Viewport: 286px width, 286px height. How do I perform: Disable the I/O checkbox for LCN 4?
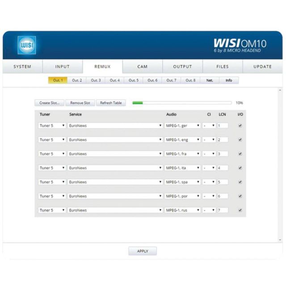click(x=240, y=168)
